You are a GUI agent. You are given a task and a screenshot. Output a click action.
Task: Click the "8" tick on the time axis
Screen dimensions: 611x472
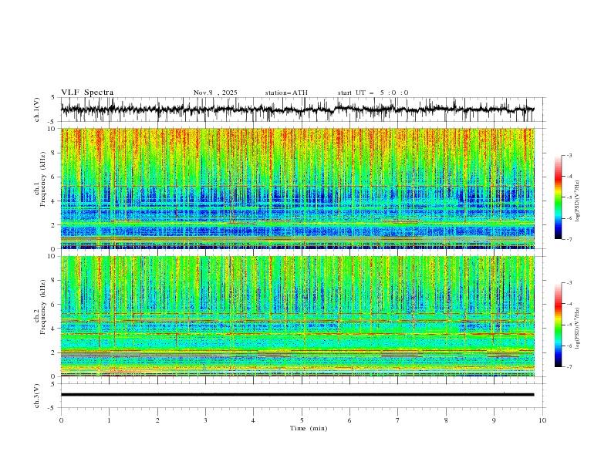pos(446,420)
